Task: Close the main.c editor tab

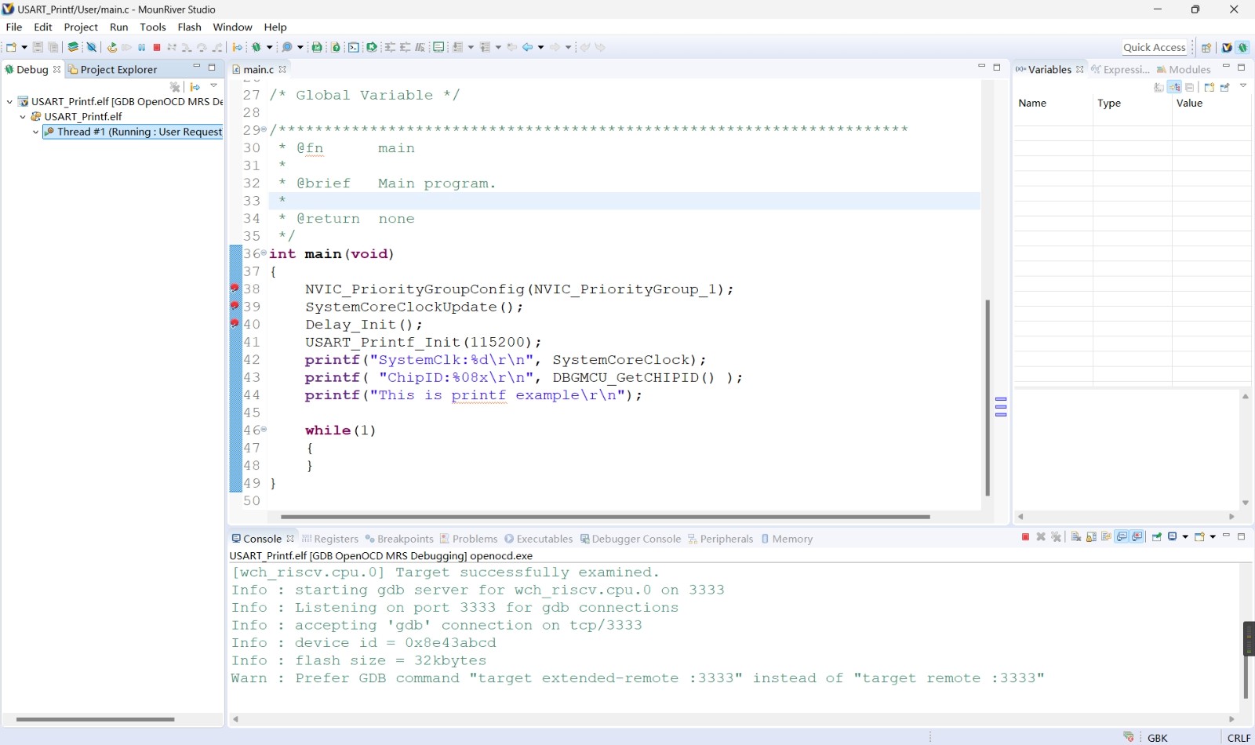Action: click(x=282, y=69)
